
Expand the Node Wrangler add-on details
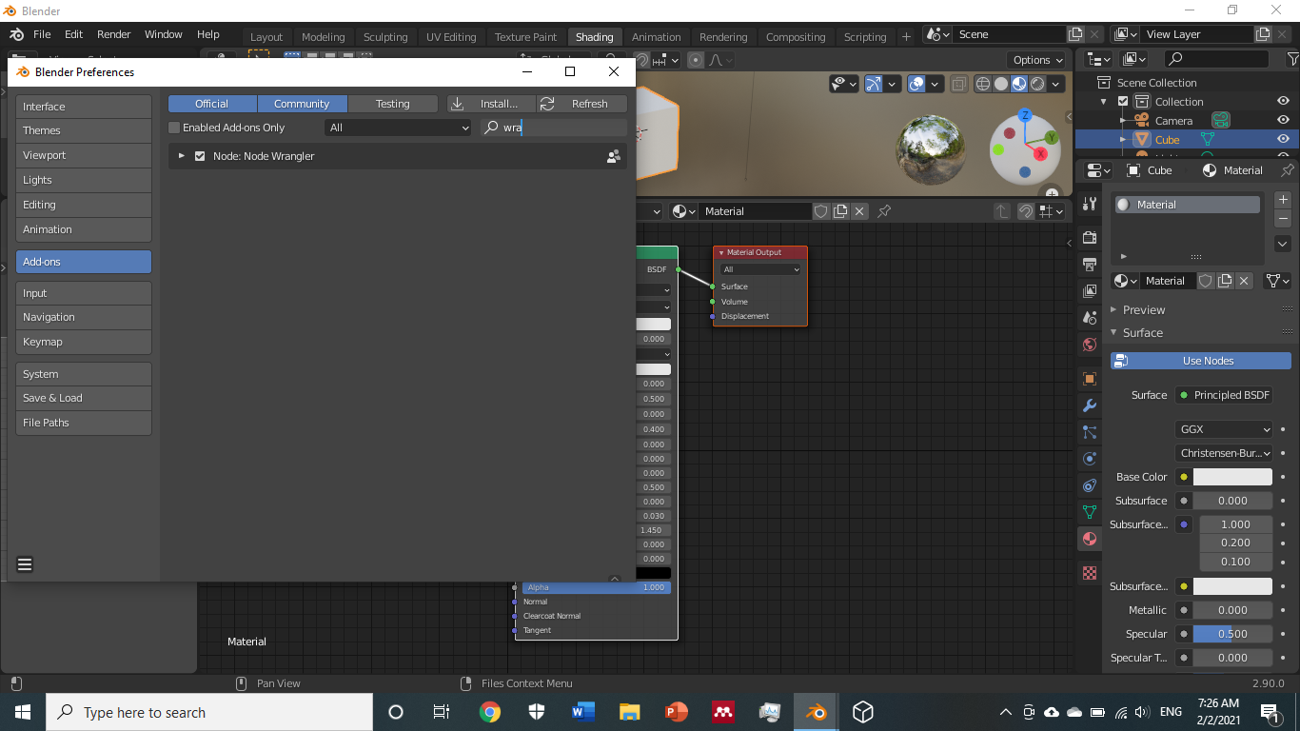182,156
